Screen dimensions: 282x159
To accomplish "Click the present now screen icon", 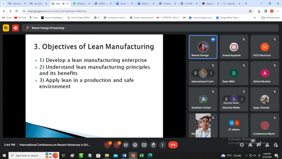I will [x=144, y=145].
